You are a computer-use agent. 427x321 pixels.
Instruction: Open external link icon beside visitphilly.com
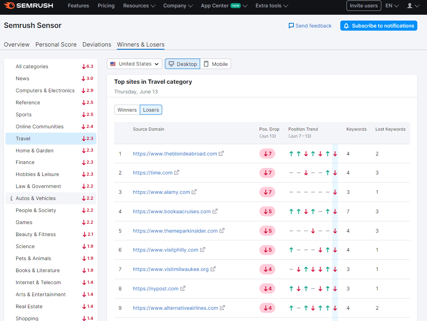pyautogui.click(x=202, y=250)
